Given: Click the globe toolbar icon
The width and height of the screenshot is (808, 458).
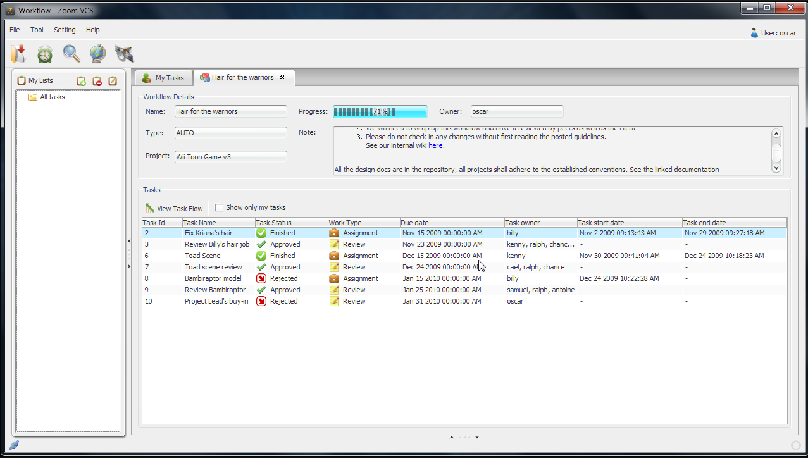Looking at the screenshot, I should tap(97, 54).
